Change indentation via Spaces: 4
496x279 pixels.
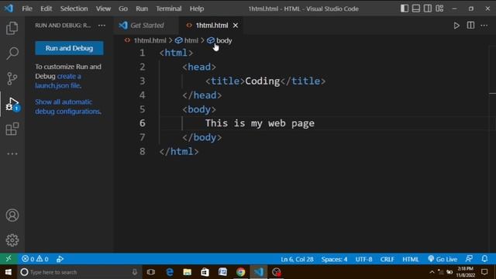pos(334,259)
